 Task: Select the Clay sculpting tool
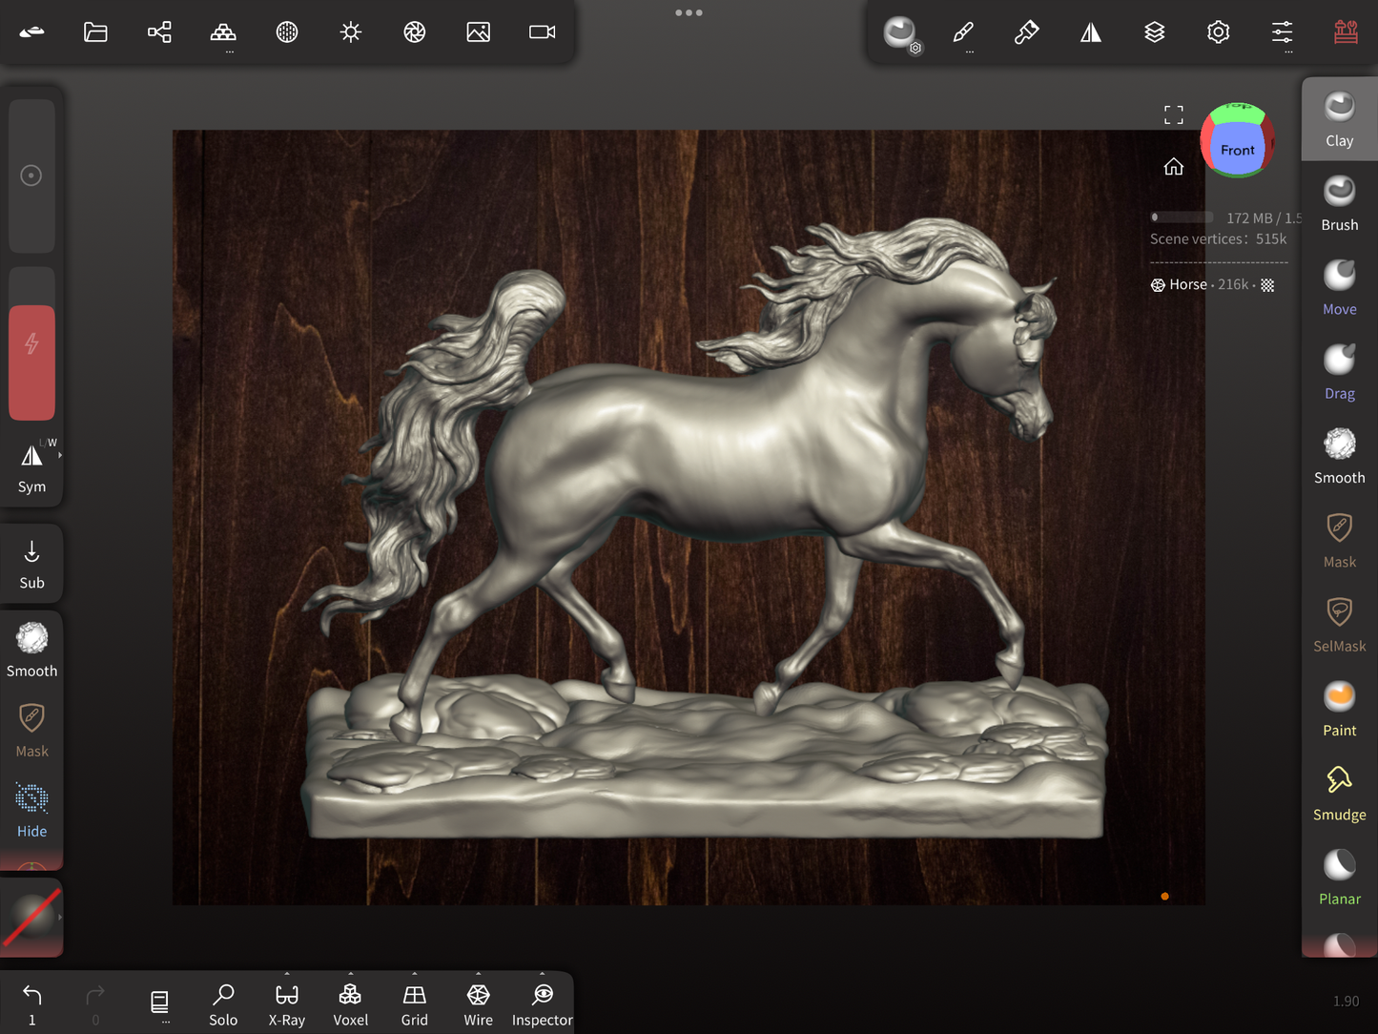(1339, 119)
